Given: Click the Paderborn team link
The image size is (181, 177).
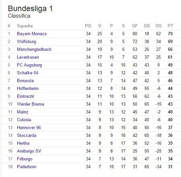Looking at the screenshot, I should pyautogui.click(x=27, y=167).
